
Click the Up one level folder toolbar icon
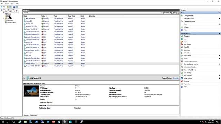(8, 7)
